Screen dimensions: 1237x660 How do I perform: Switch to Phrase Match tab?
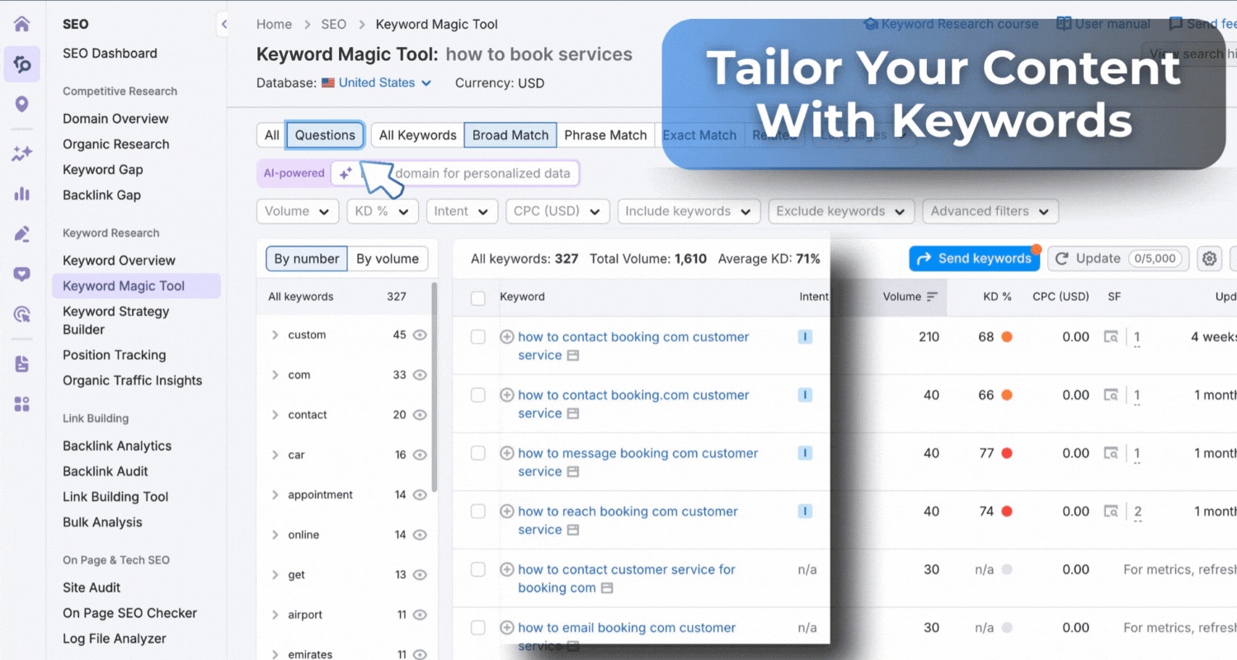pyautogui.click(x=605, y=135)
